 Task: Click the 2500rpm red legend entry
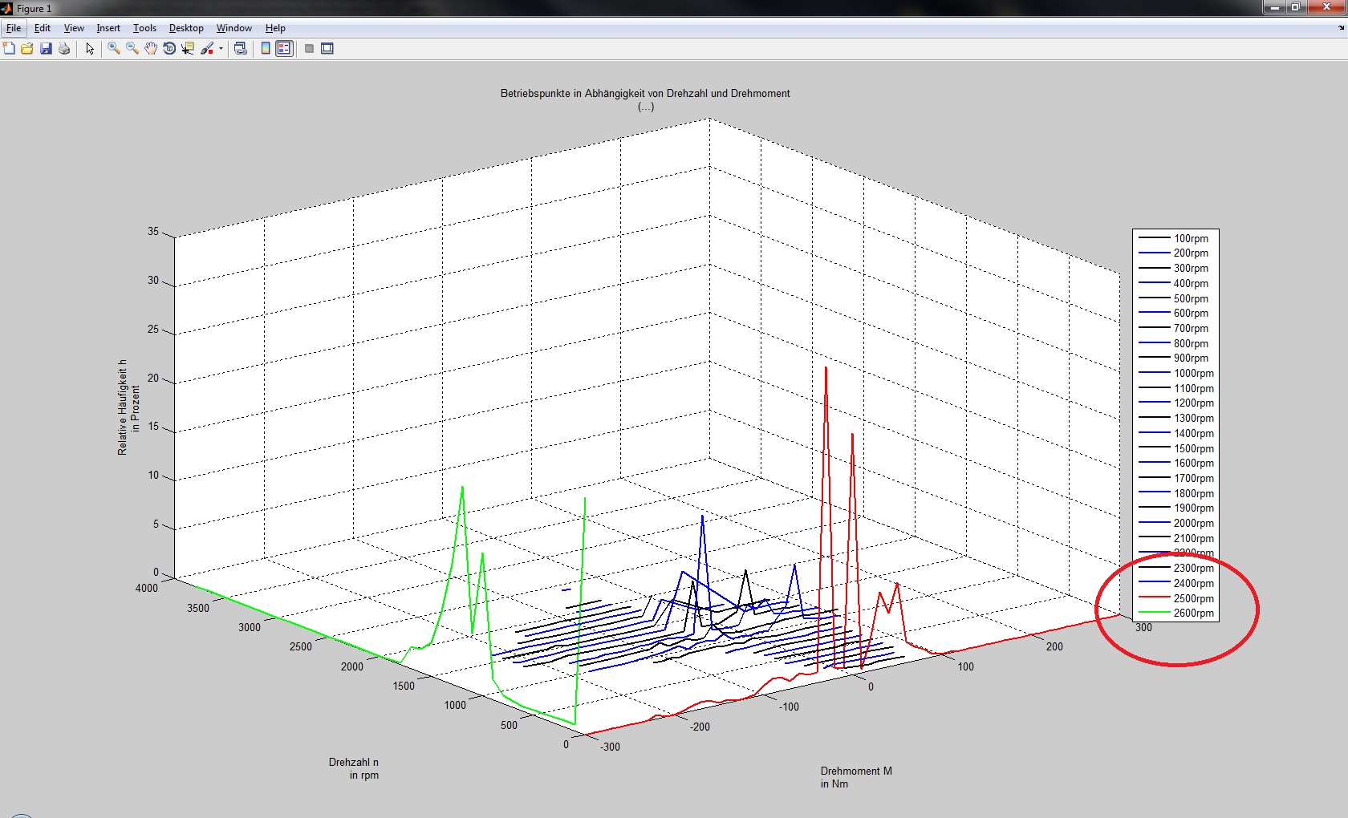tap(1193, 598)
